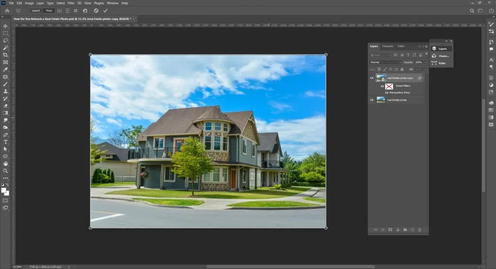Image resolution: width=496 pixels, height=269 pixels.
Task: Open the Normal blend mode dropdown
Action: (385, 63)
